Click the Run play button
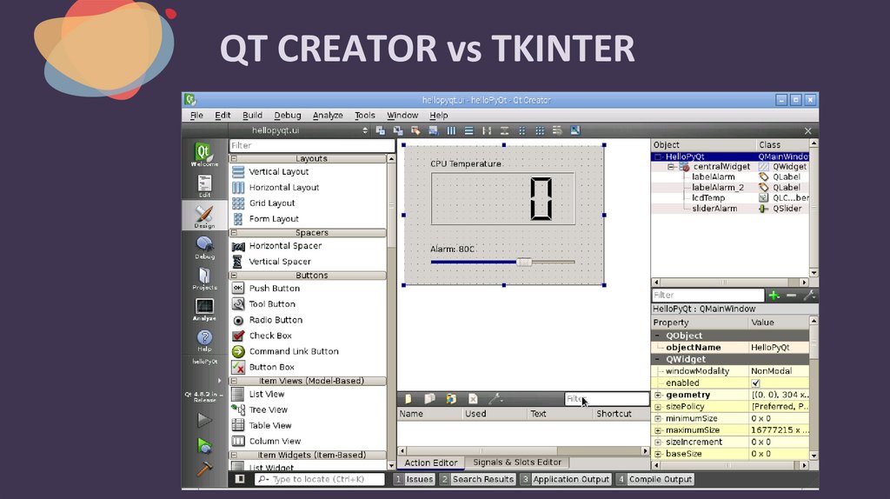 204,420
